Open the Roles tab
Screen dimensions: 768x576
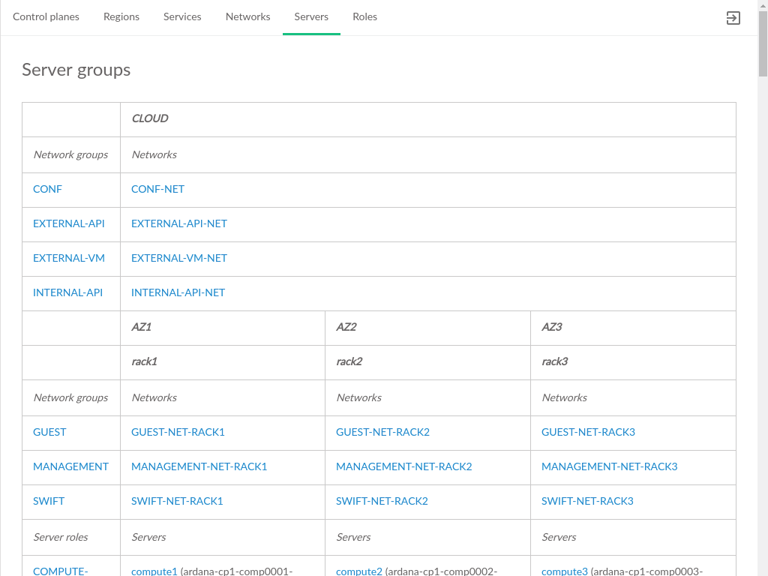364,16
